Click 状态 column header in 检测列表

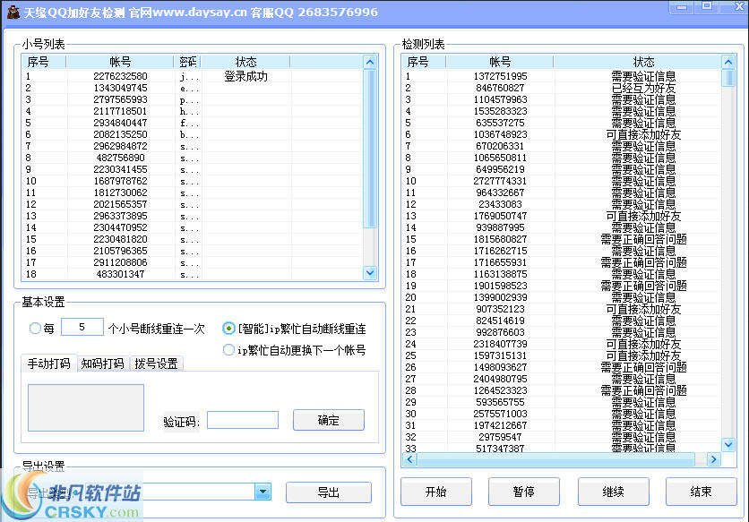pyautogui.click(x=643, y=62)
